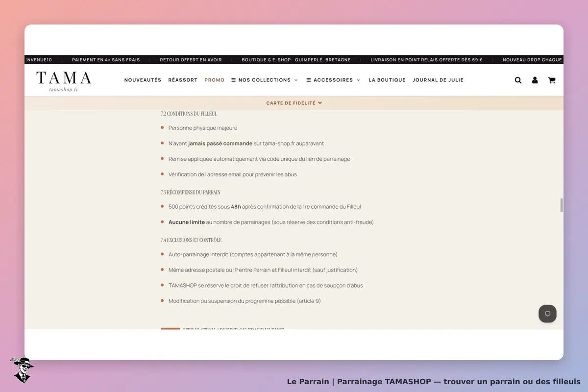Click 'Personne physique majeure' line
The width and height of the screenshot is (588, 392).
tap(203, 128)
